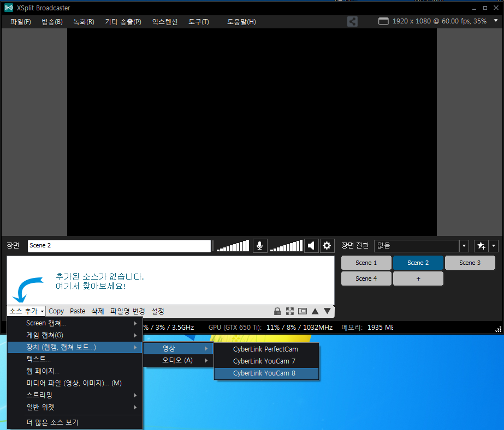Move source up with triangle arrow

315,311
